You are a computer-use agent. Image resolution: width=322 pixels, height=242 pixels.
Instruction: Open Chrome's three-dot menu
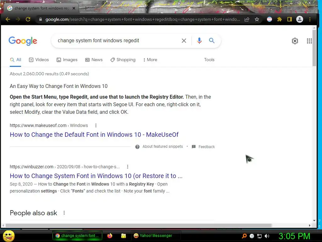tap(310, 19)
